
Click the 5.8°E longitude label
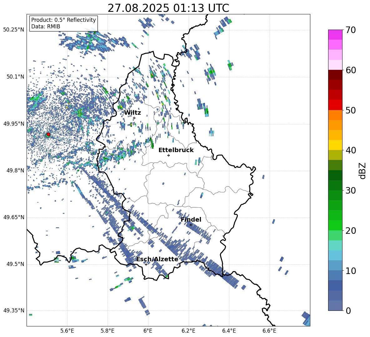[107, 331]
